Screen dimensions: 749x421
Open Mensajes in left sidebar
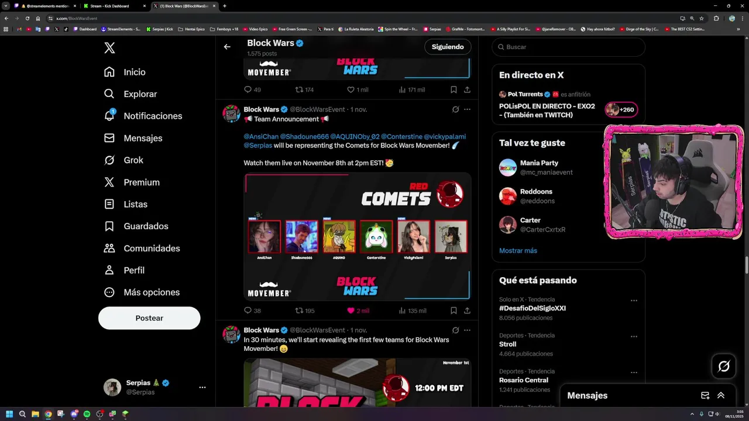[x=133, y=138]
